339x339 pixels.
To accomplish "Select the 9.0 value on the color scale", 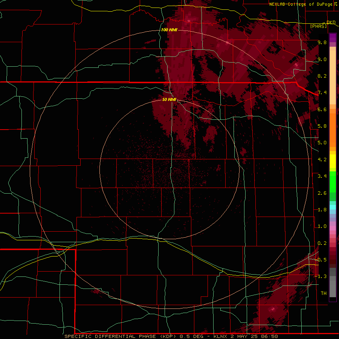I will pyautogui.click(x=322, y=59).
